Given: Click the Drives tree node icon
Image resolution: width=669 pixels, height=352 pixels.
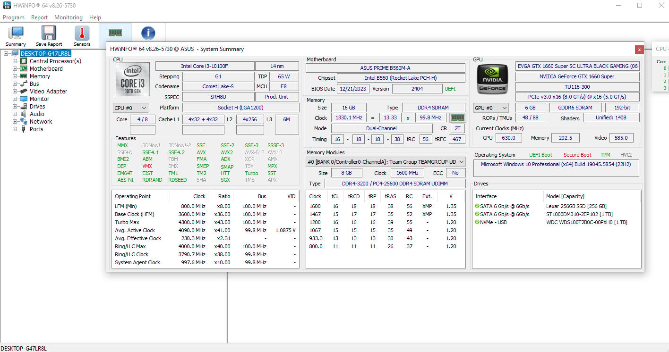Looking at the screenshot, I should [24, 106].
